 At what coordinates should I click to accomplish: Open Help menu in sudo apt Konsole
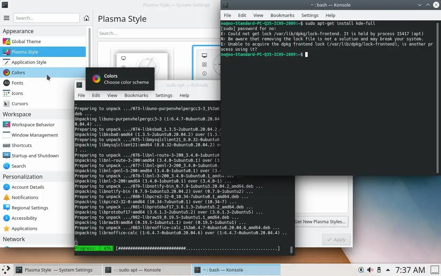click(x=184, y=95)
